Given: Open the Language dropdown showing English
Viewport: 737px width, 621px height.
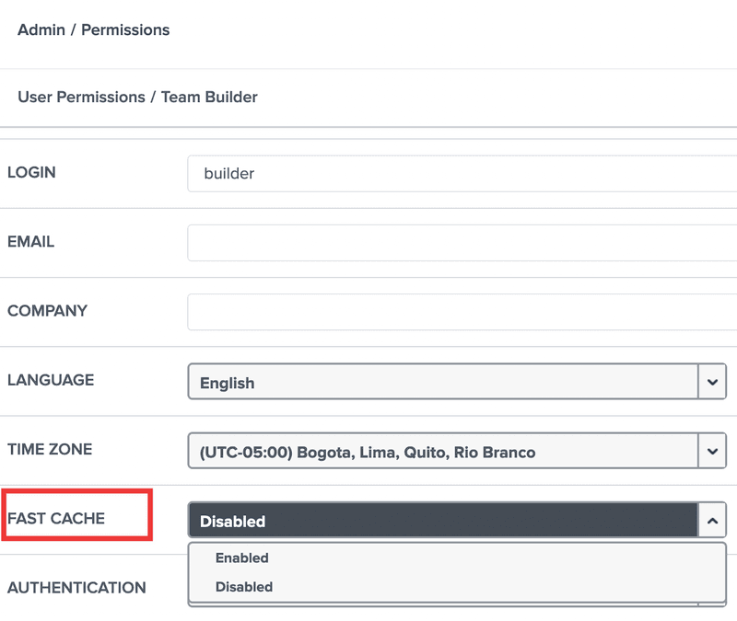Looking at the screenshot, I should click(442, 382).
